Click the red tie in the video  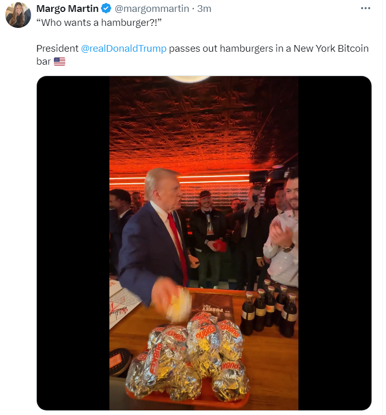(178, 249)
